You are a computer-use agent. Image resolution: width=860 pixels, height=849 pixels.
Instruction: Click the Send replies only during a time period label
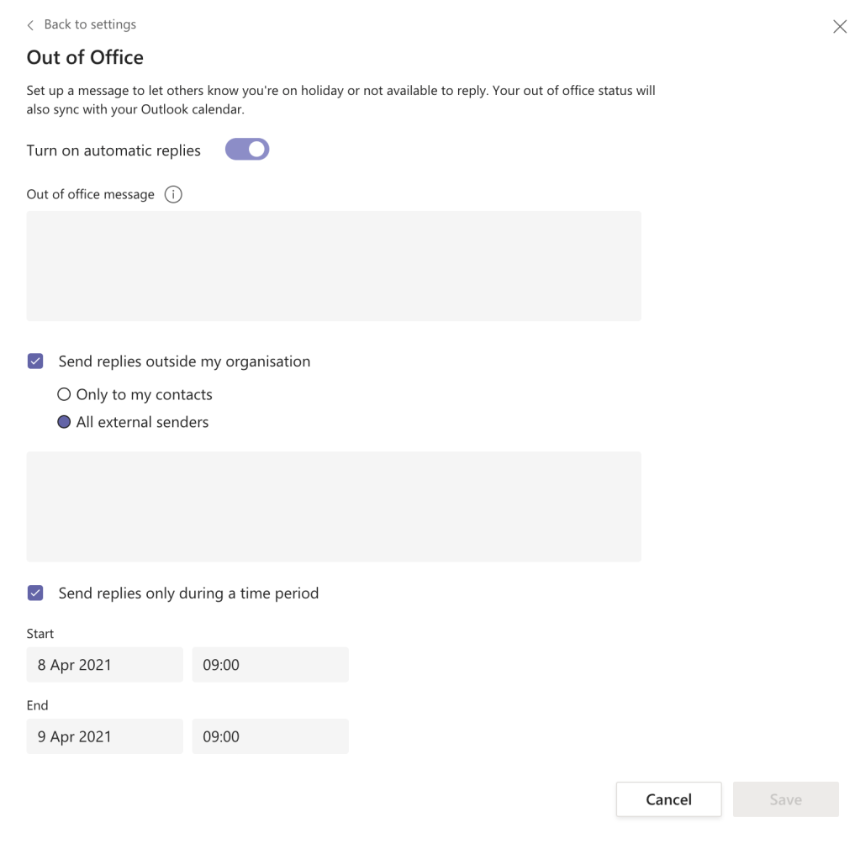point(188,593)
